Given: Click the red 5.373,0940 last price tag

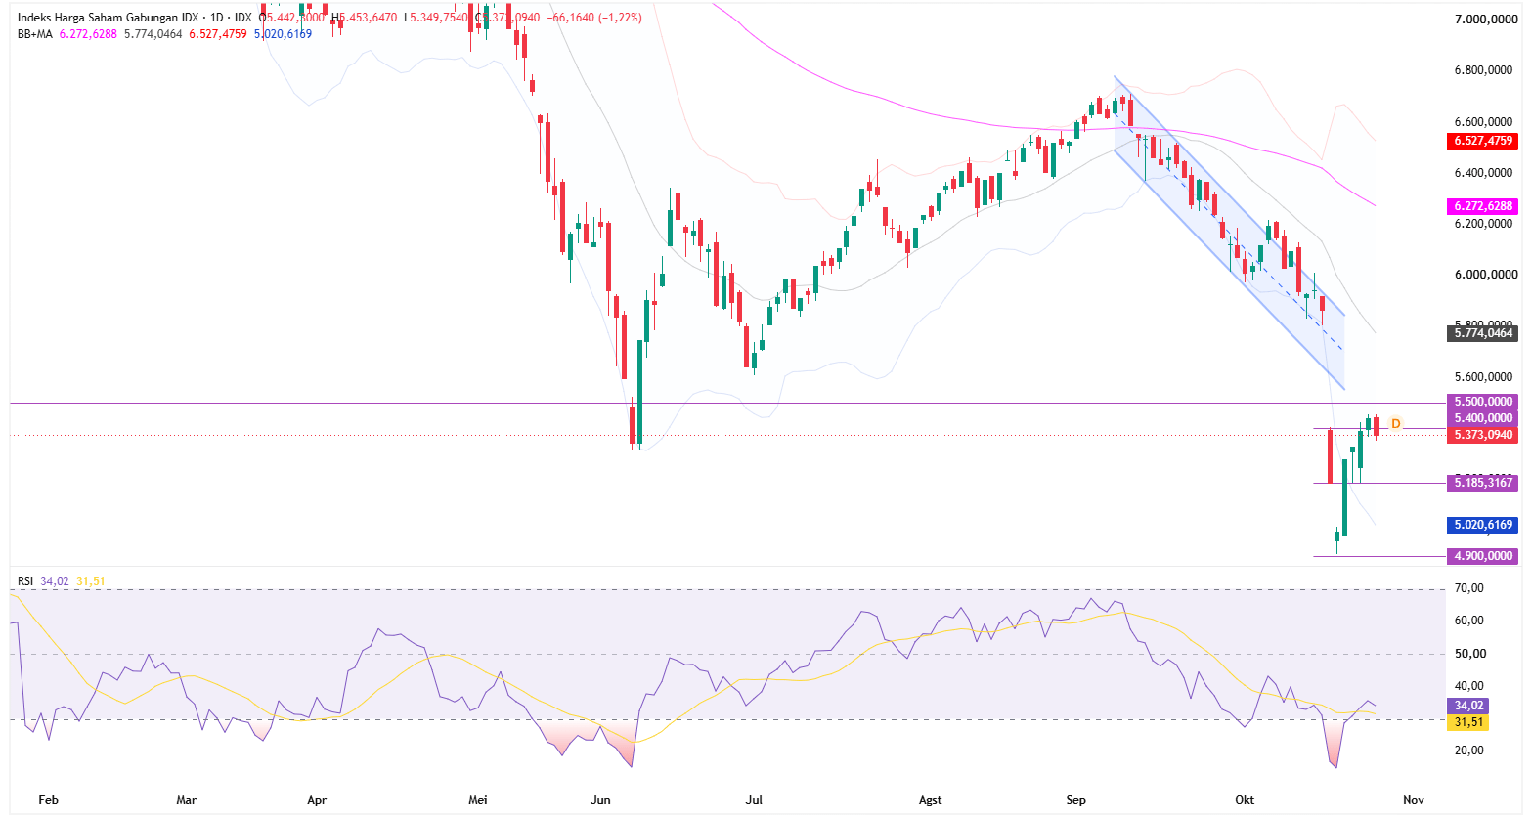Looking at the screenshot, I should [1483, 435].
